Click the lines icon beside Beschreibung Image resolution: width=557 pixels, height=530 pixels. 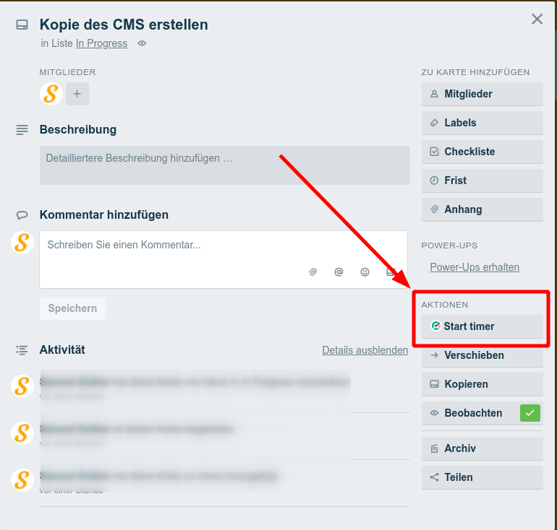[x=22, y=130]
